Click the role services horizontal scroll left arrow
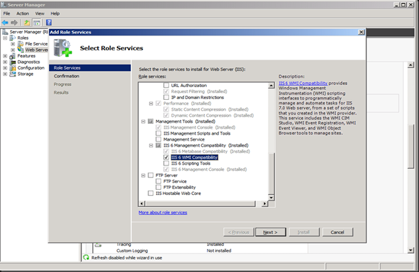419x272 pixels. coord(142,204)
